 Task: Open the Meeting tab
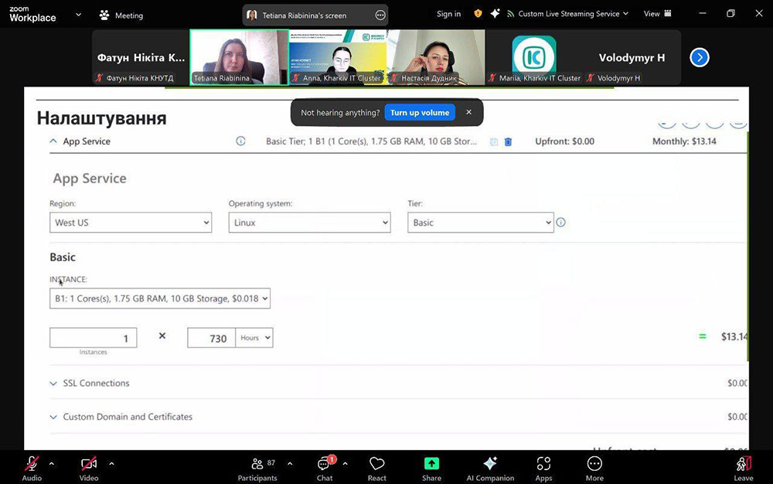point(121,15)
